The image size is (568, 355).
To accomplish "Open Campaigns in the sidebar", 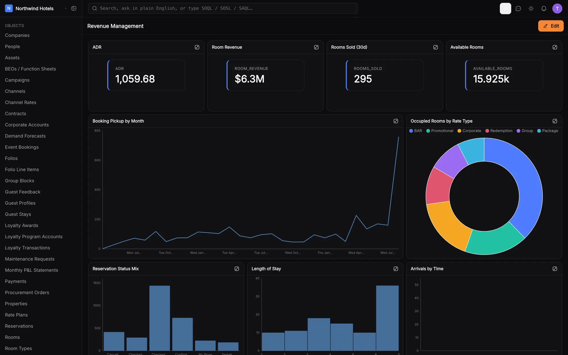I will pyautogui.click(x=17, y=80).
